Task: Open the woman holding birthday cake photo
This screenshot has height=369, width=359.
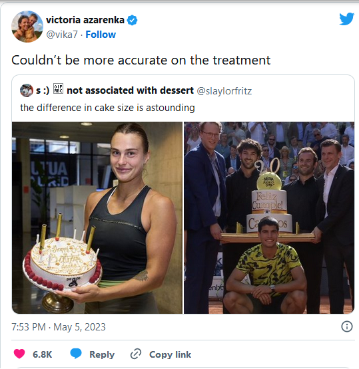Action: tap(97, 217)
